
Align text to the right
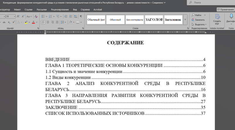(x=53, y=22)
